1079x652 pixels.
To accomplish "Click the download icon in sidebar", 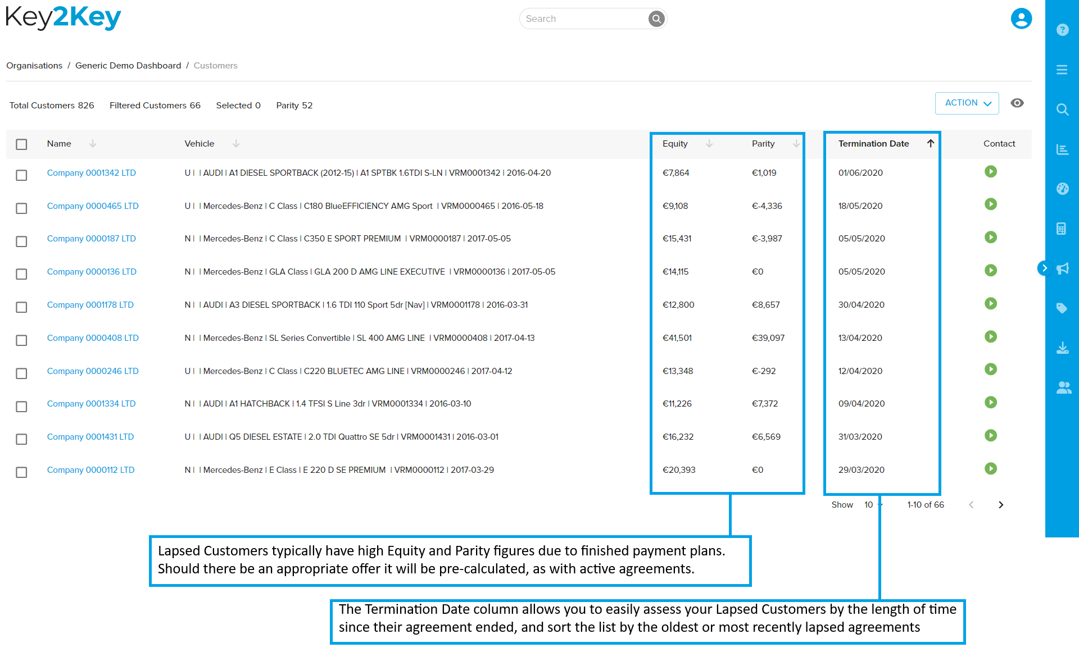I will [1062, 348].
